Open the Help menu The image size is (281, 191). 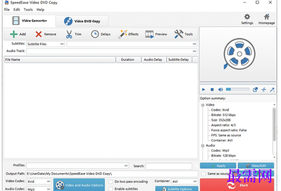[x=41, y=10]
